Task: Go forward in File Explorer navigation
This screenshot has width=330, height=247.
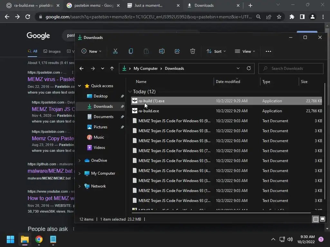Action: tap(92, 69)
